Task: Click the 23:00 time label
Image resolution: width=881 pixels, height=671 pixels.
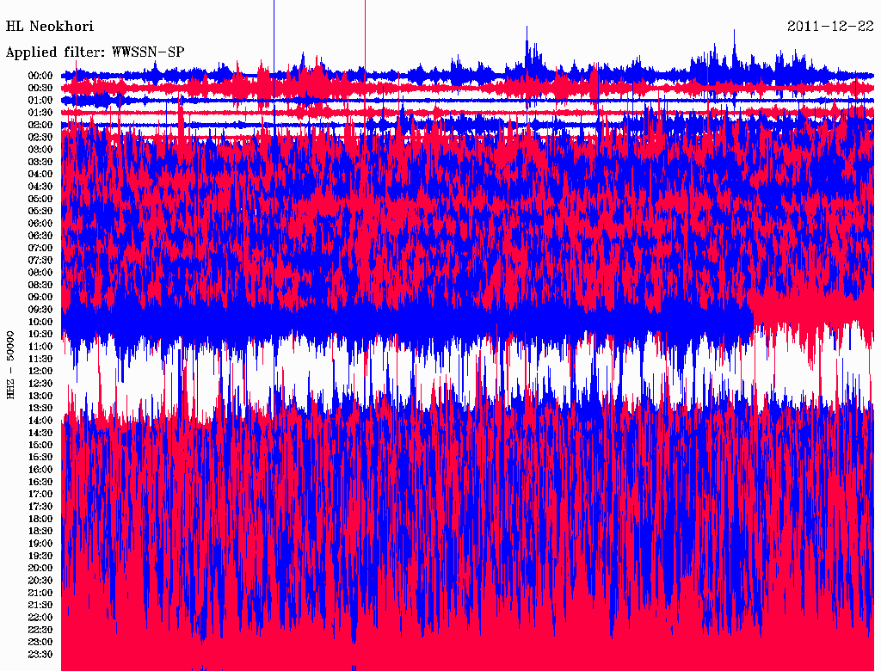Action: tap(40, 643)
